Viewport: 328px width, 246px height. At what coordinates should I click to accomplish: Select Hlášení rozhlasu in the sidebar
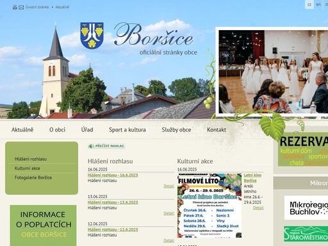31,159
